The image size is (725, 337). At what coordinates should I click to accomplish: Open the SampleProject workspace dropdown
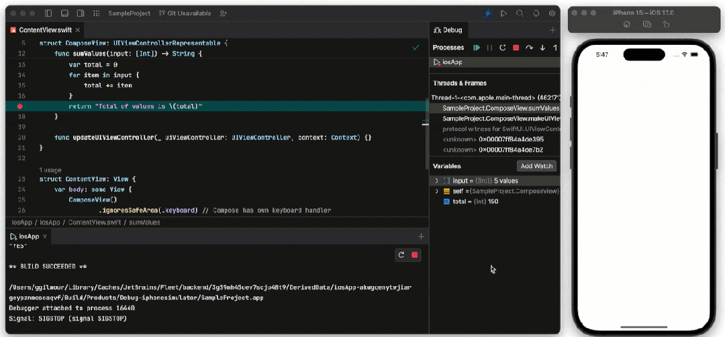pos(130,13)
